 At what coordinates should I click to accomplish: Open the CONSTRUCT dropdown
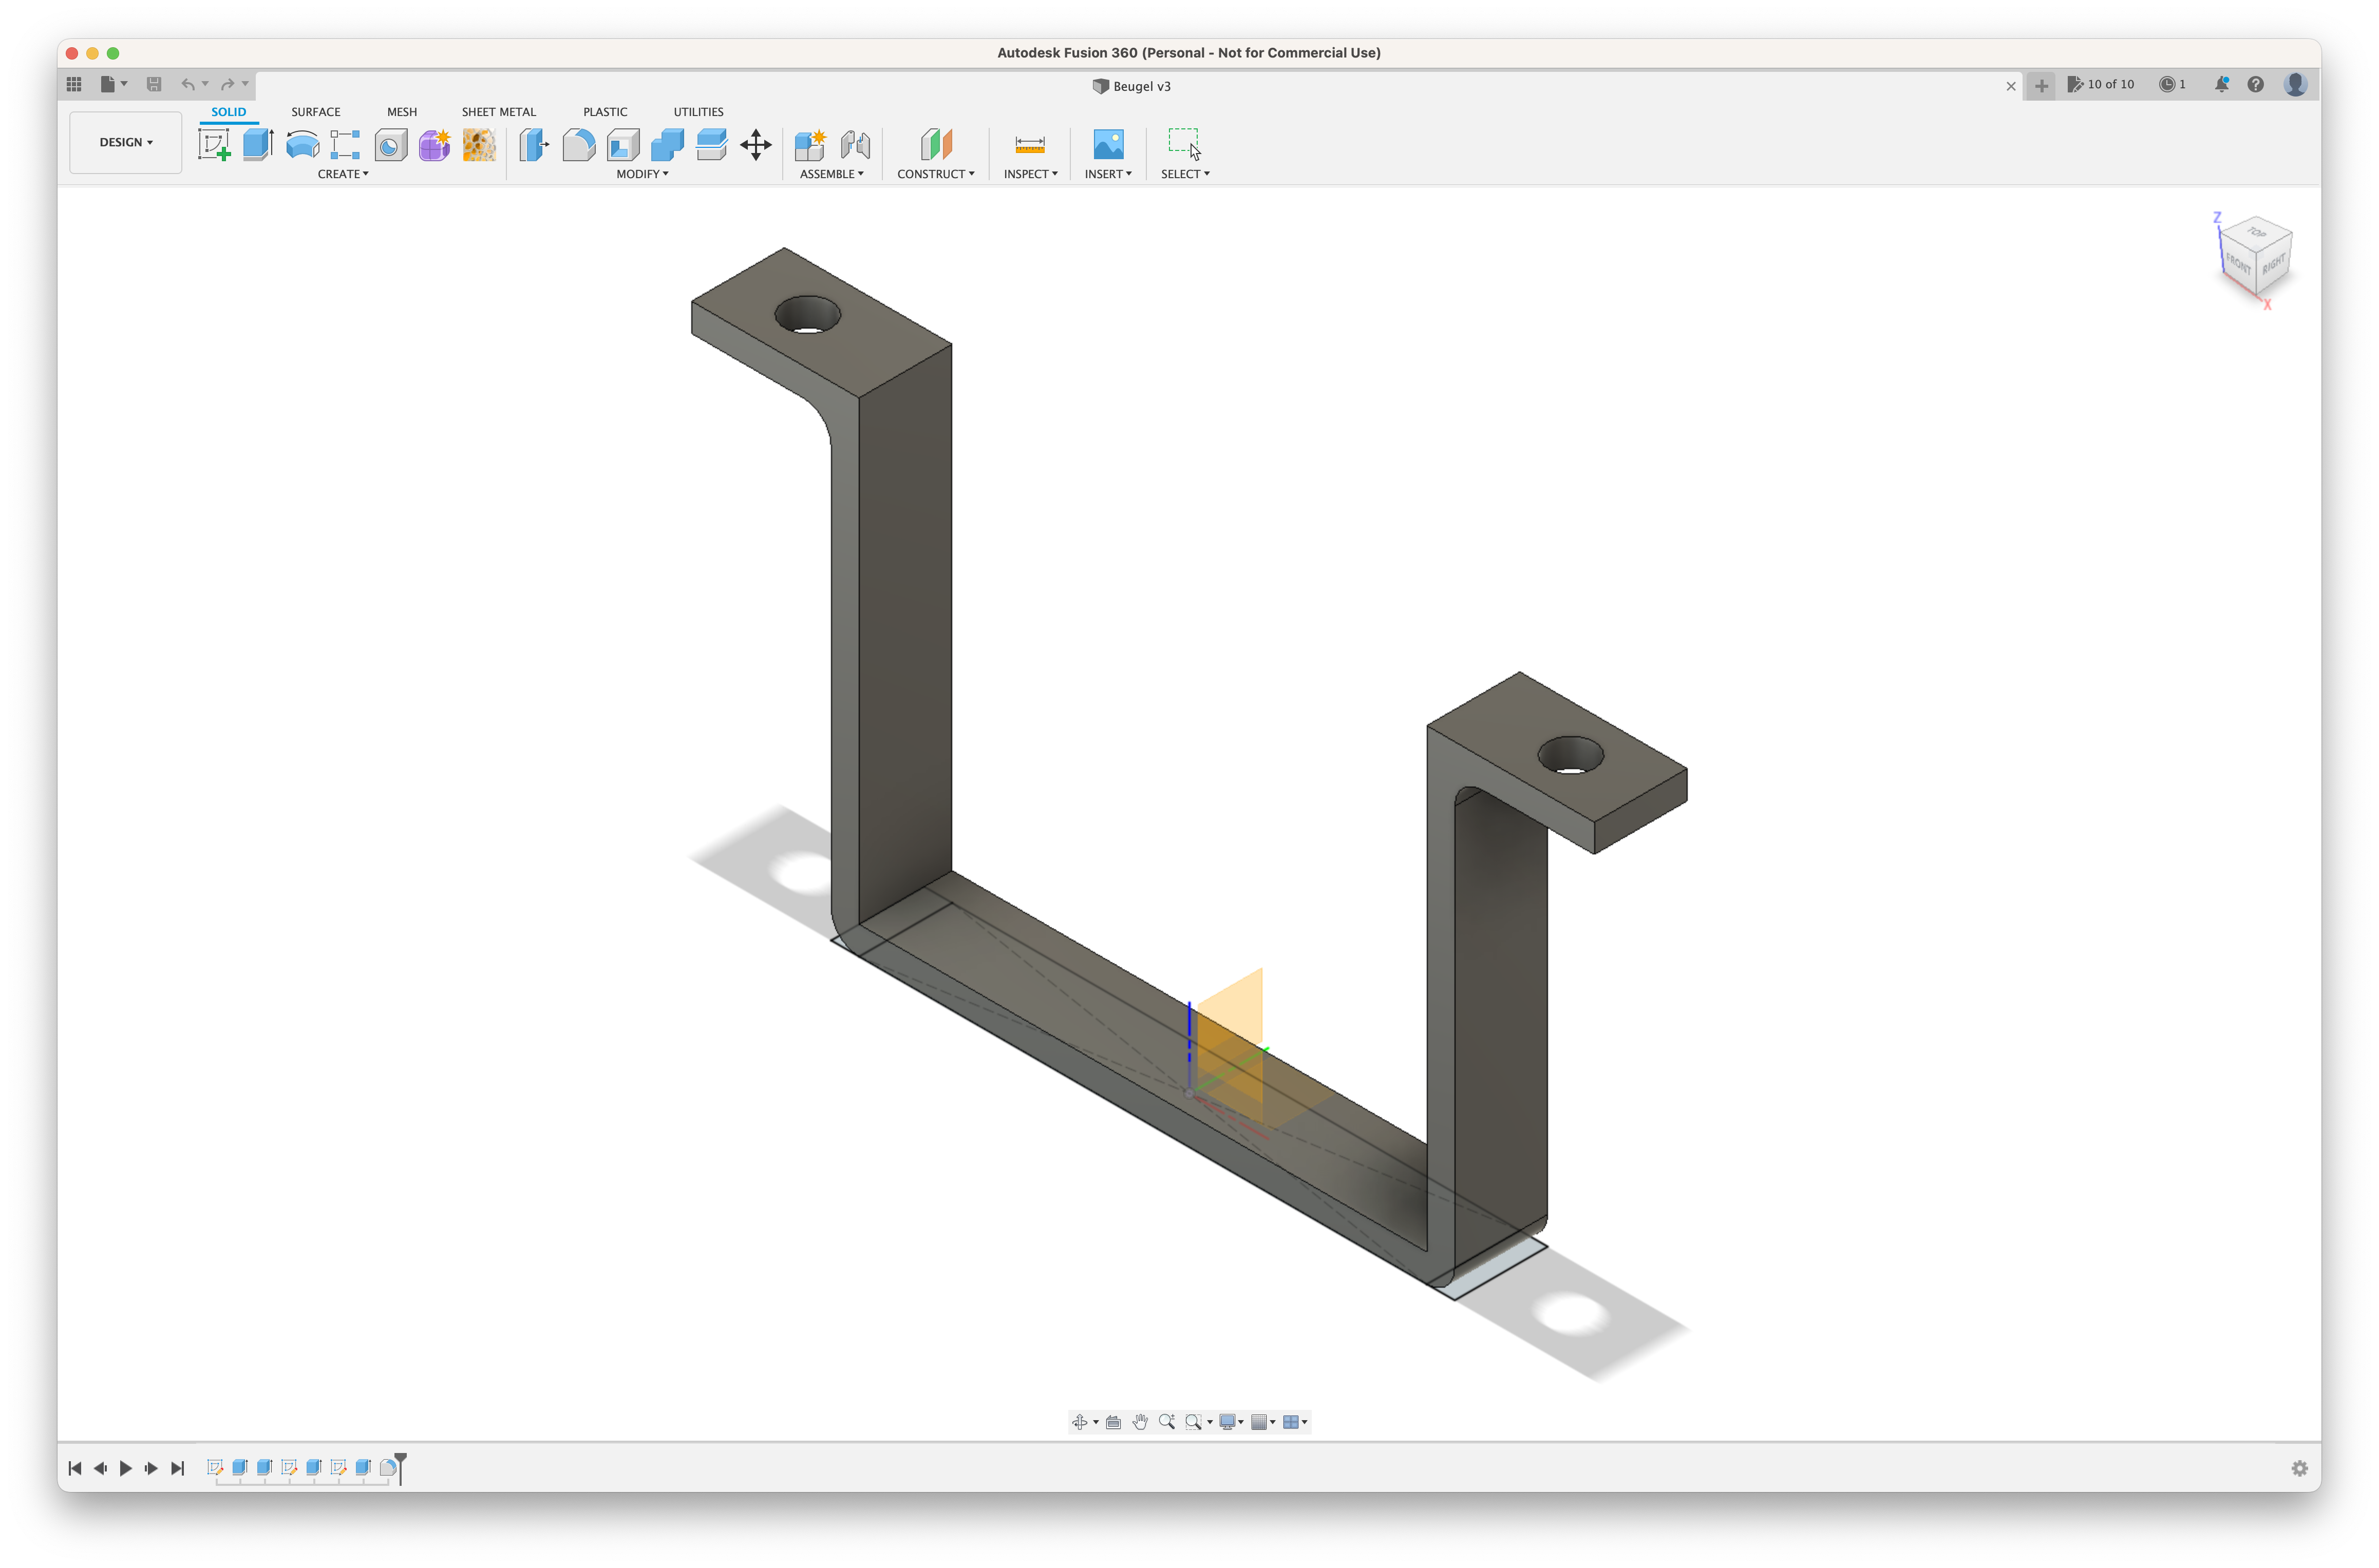(x=935, y=174)
